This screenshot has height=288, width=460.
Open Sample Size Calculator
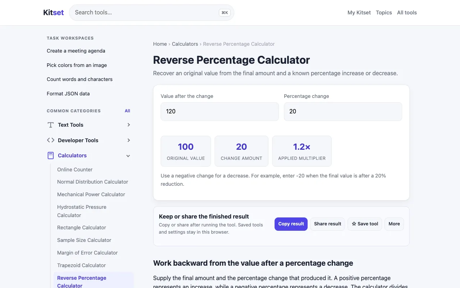84,240
